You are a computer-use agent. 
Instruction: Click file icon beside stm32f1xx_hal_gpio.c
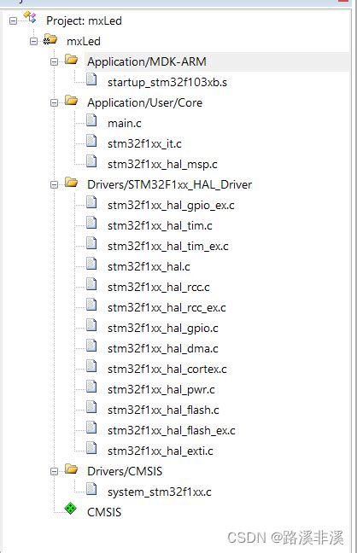pyautogui.click(x=91, y=325)
